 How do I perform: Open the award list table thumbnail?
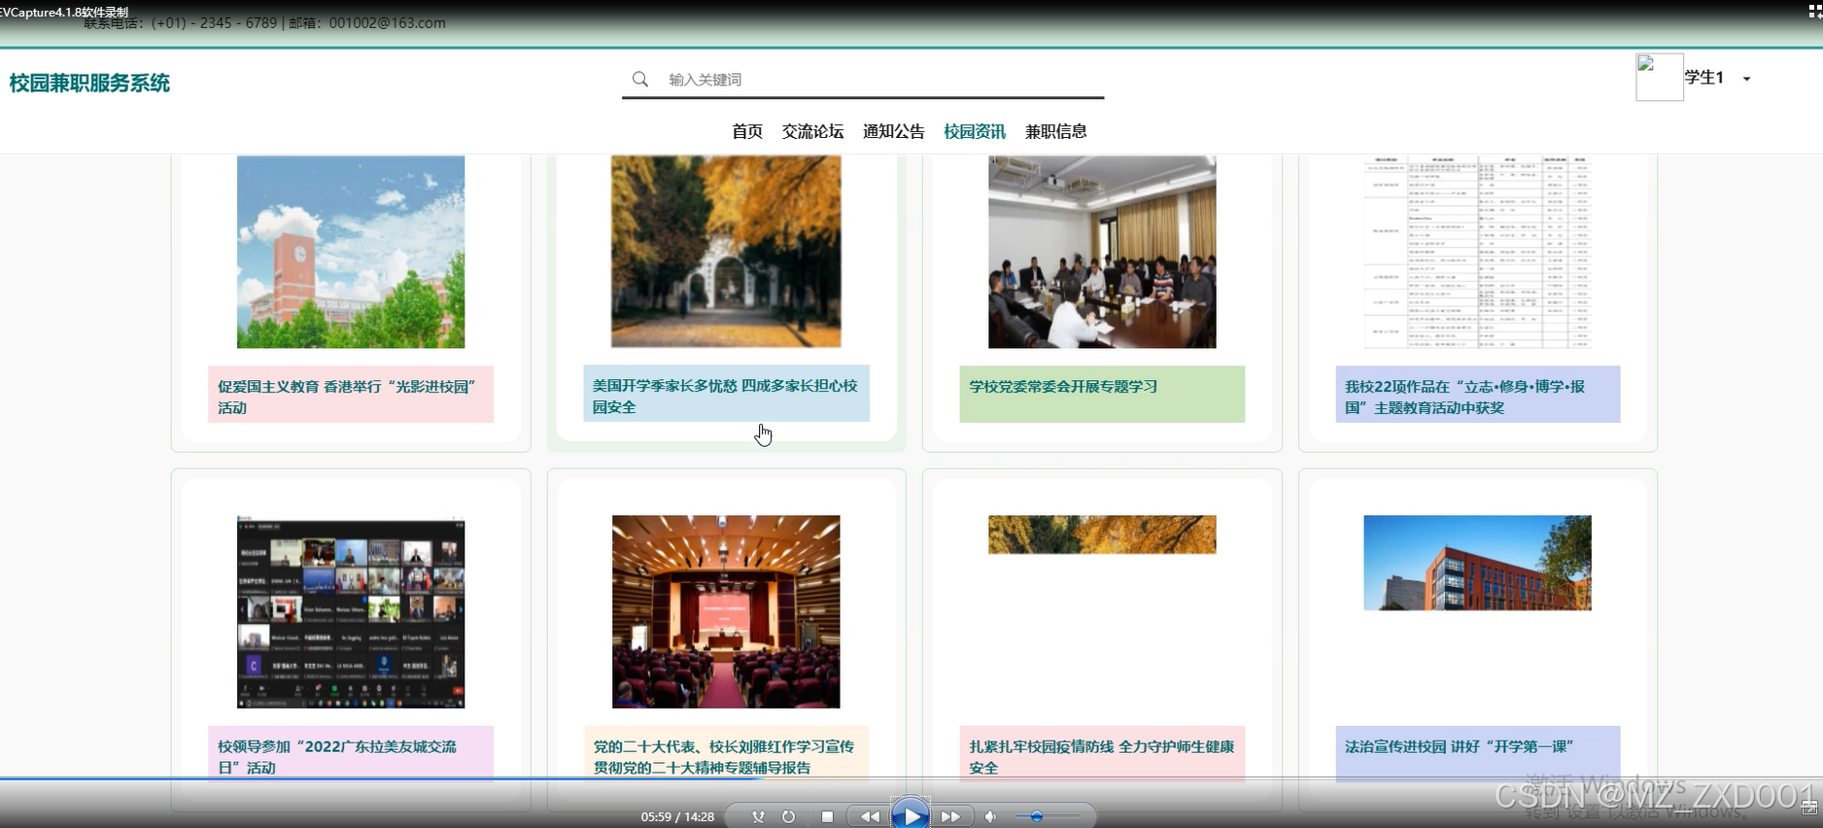pos(1477,252)
